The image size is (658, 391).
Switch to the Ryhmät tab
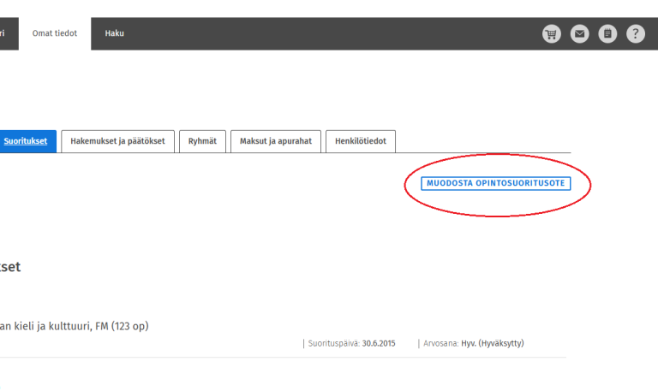(x=203, y=141)
